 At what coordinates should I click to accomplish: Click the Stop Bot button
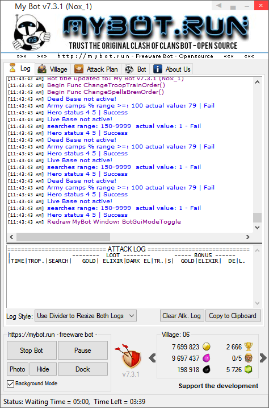click(x=31, y=350)
